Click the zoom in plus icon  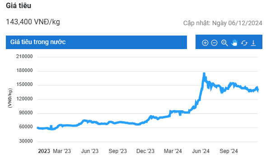pyautogui.click(x=205, y=43)
